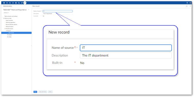Select Matching algorithms in the tree
194x97 pixels.
pyautogui.click(x=11, y=22)
